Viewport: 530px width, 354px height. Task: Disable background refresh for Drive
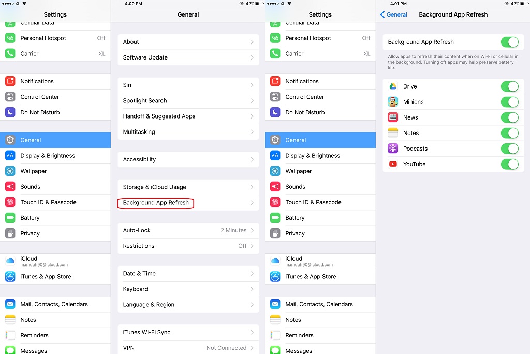click(509, 86)
